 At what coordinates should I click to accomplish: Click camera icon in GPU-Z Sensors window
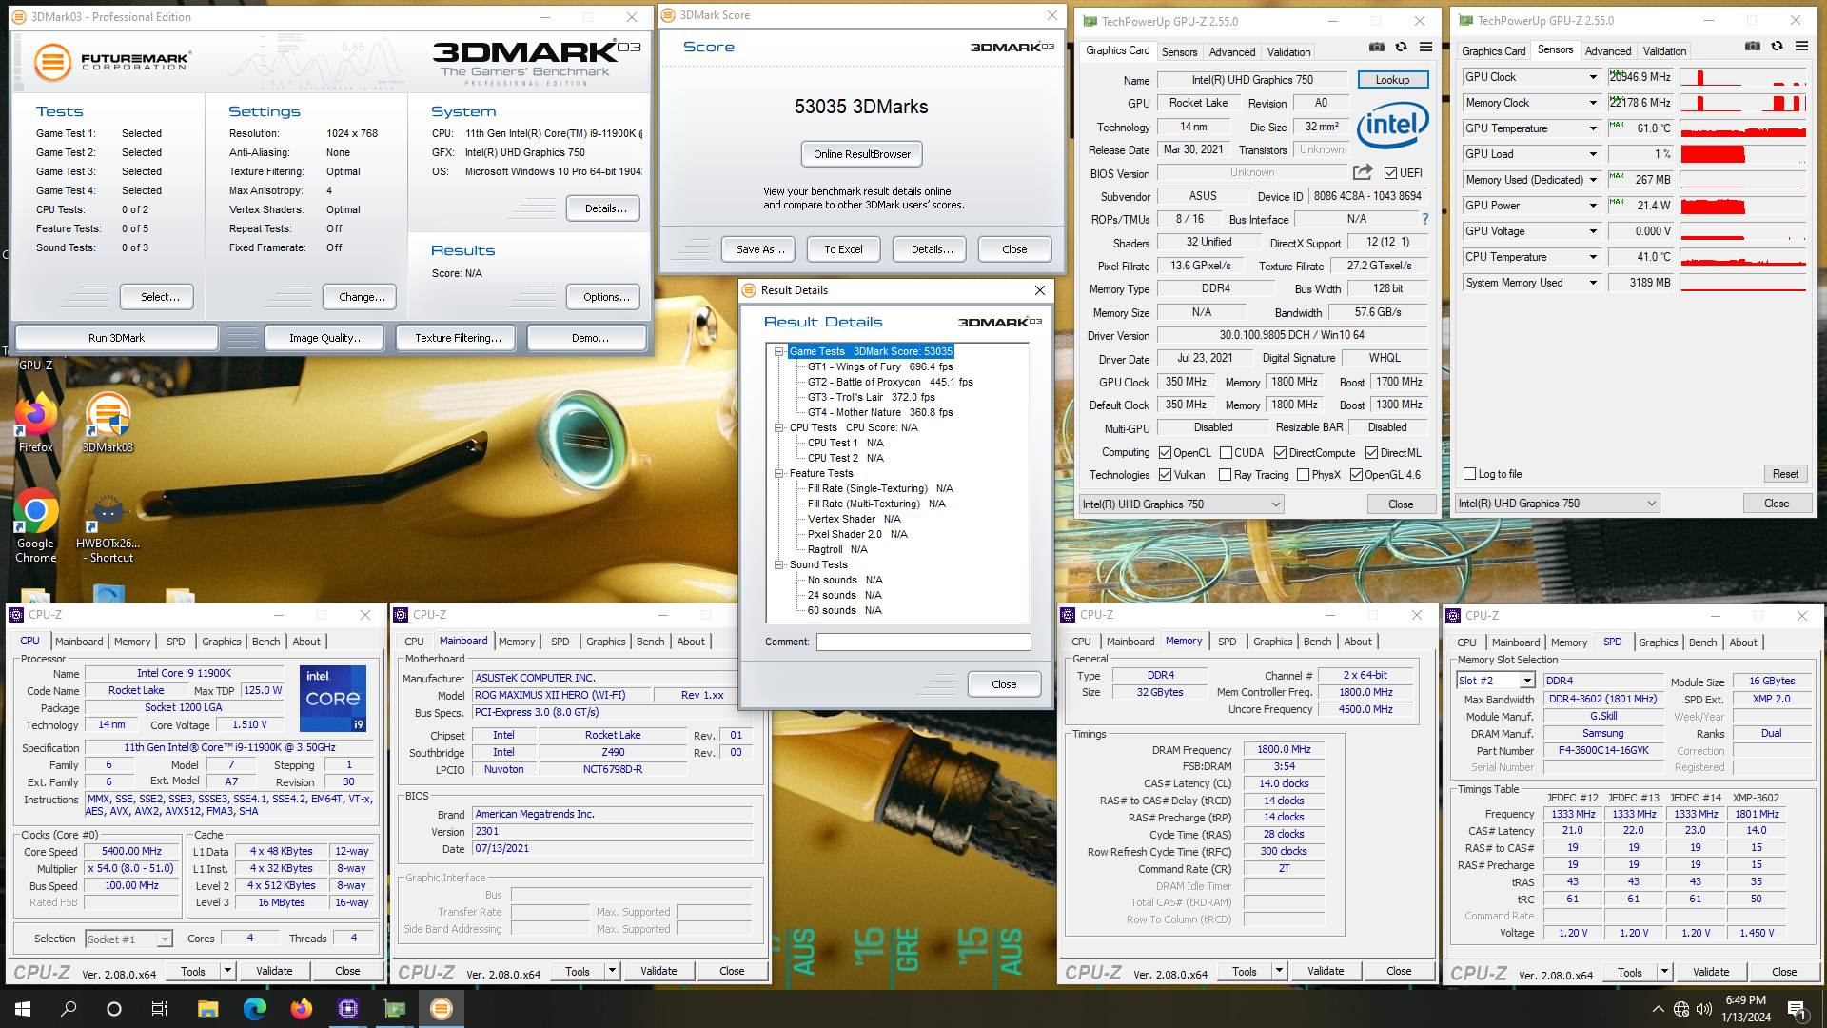1752,46
